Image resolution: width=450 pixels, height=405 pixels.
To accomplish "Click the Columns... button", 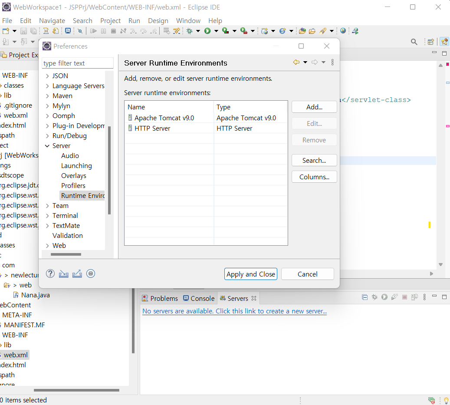I will point(314,177).
